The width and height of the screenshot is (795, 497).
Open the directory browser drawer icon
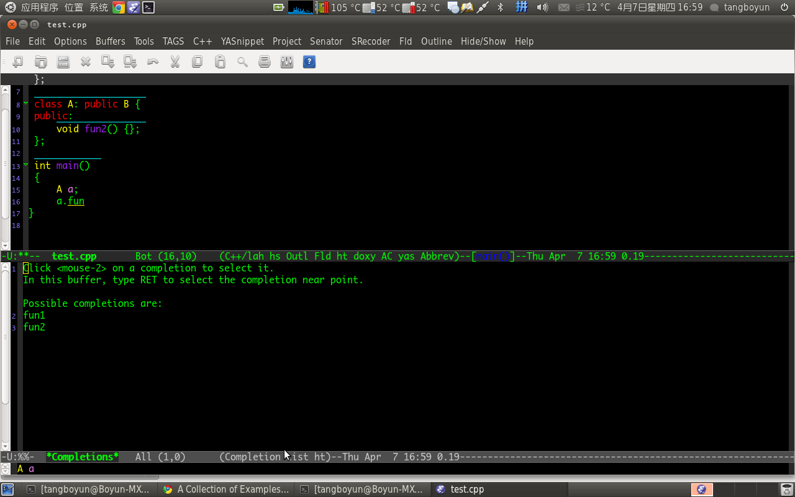click(63, 62)
